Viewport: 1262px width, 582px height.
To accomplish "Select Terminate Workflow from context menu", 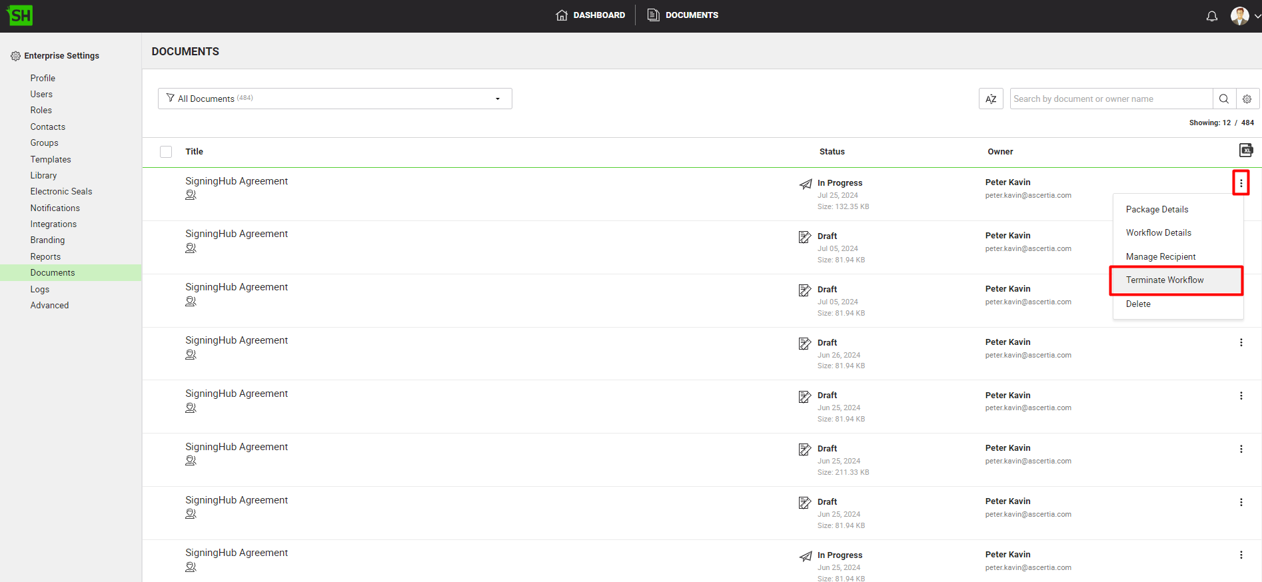I will 1164,280.
